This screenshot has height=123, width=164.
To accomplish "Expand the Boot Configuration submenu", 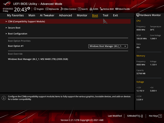I will click(x=17, y=34).
